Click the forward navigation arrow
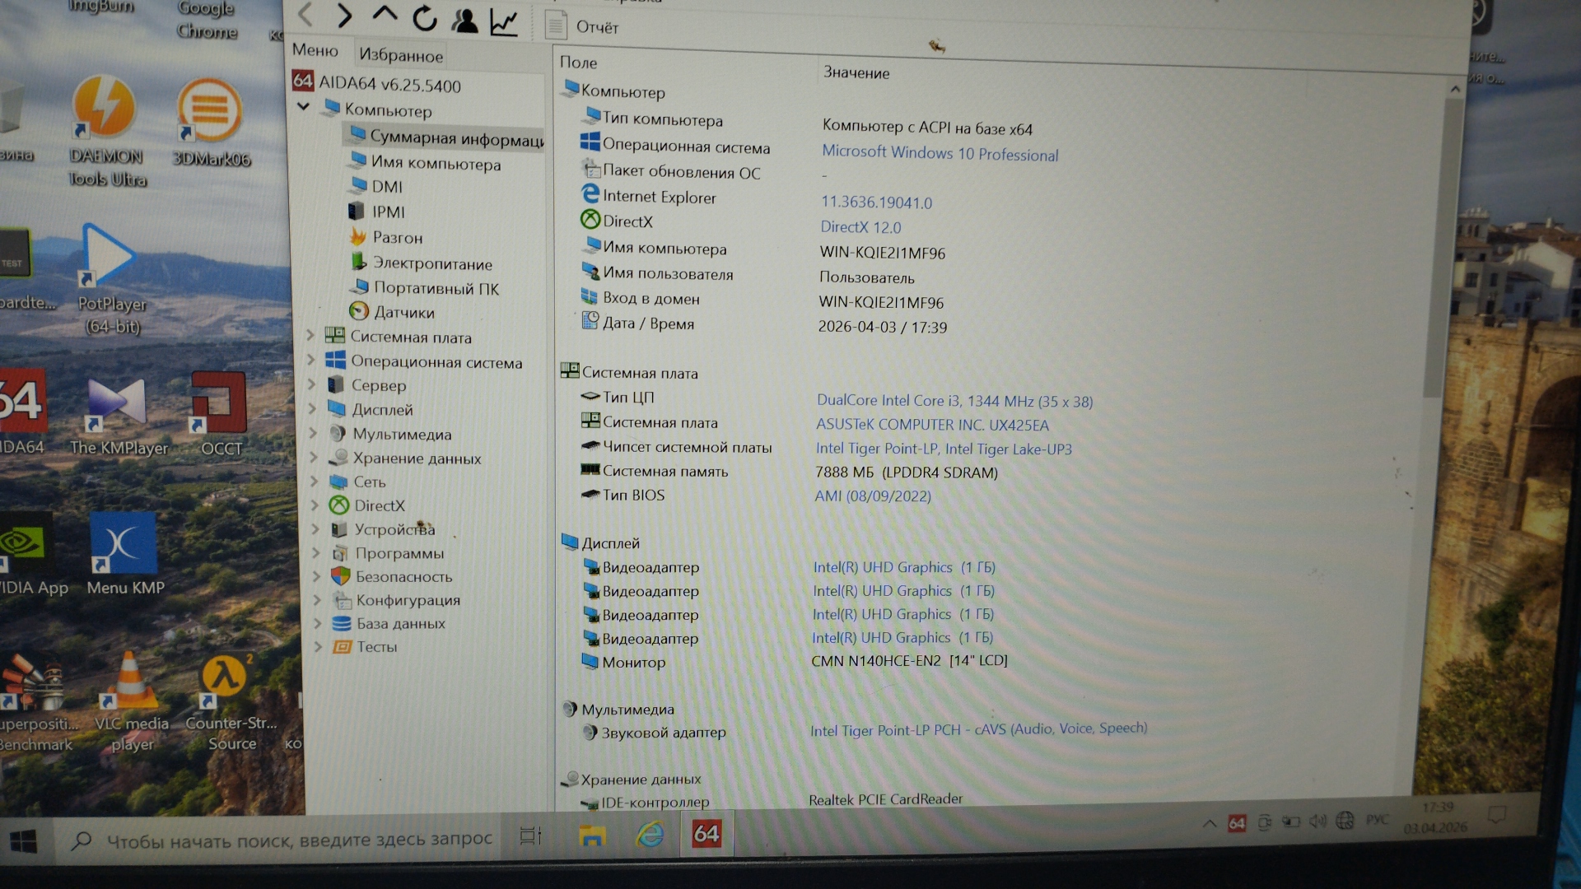The image size is (1581, 889). tap(345, 15)
